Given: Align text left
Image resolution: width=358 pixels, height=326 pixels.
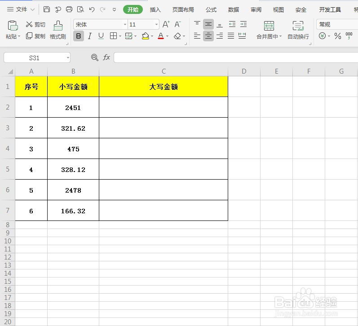Looking at the screenshot, I should [197, 36].
